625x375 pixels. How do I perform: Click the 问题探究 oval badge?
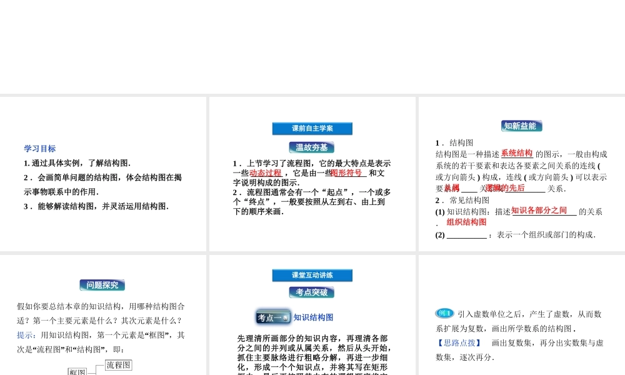coord(103,284)
